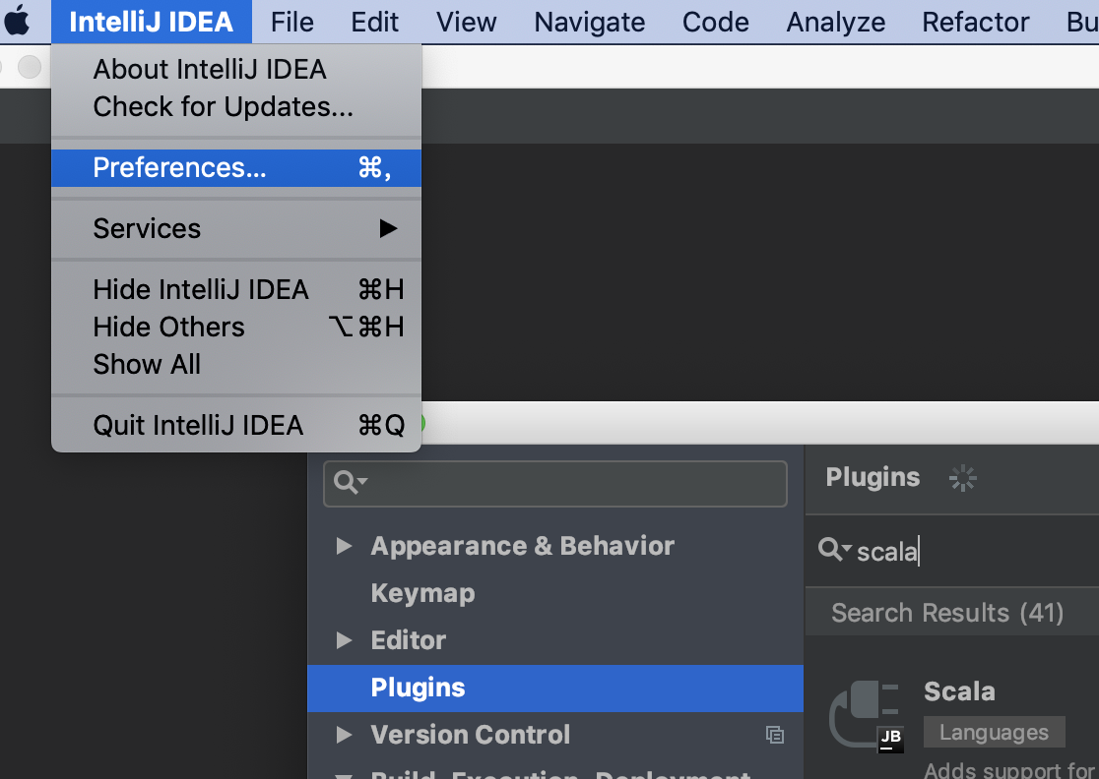Click the settings search magnifier icon

[x=350, y=482]
